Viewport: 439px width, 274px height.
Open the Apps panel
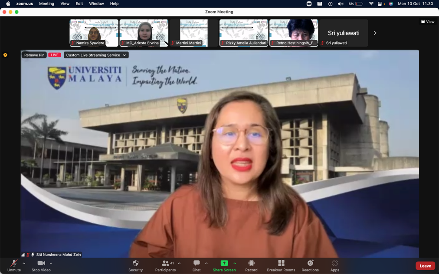pos(334,265)
